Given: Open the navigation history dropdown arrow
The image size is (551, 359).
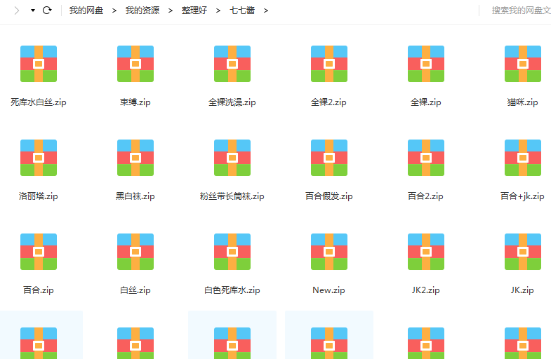Looking at the screenshot, I should [33, 11].
